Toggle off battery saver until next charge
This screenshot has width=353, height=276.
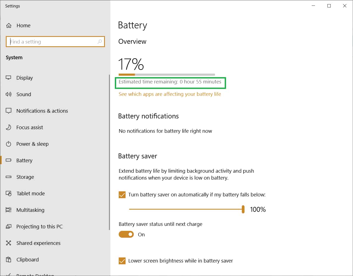pos(126,234)
